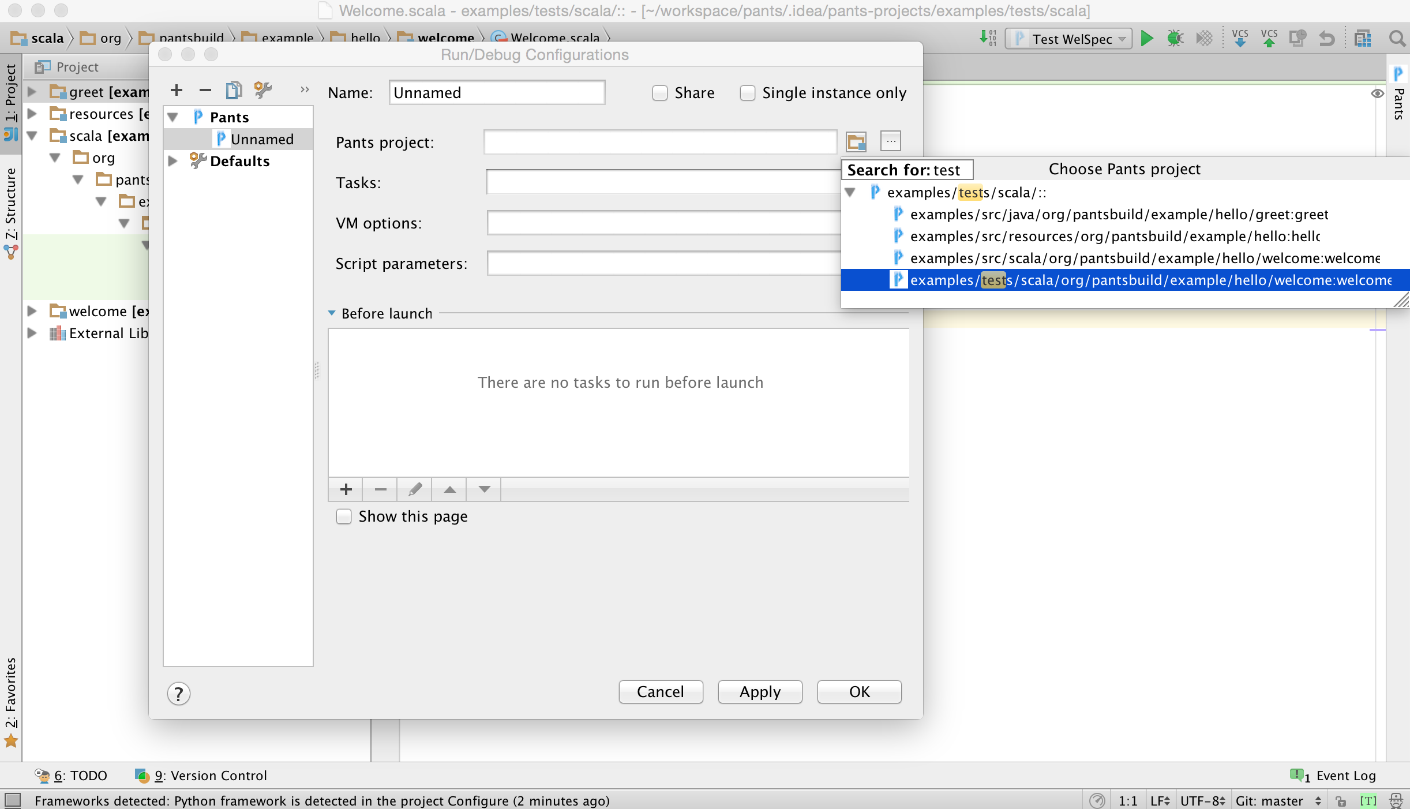Click the VCS update project icon
1410x809 pixels.
1240,39
